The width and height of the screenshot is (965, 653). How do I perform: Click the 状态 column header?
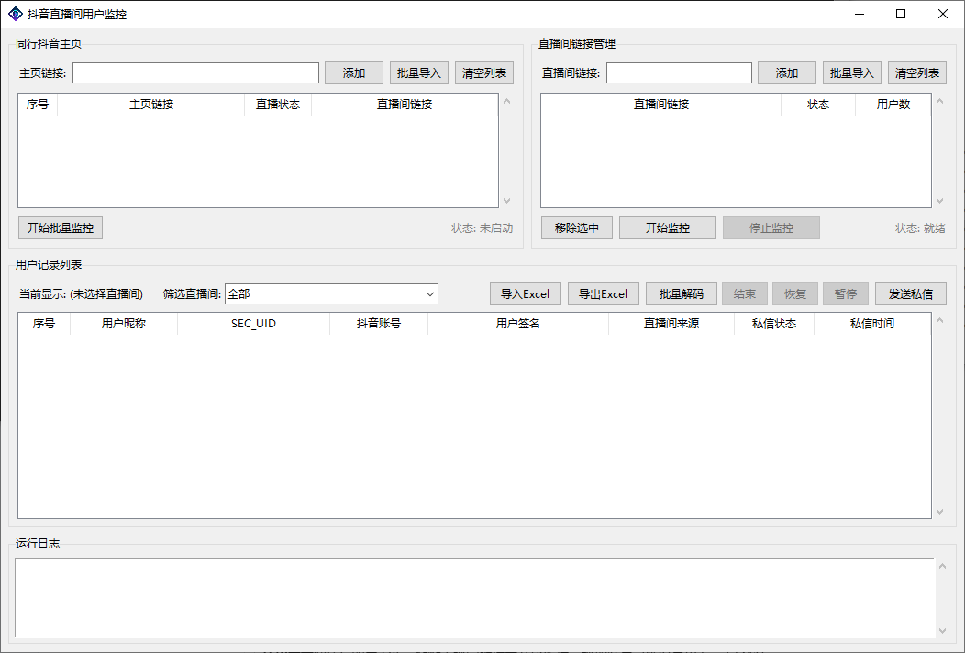click(818, 105)
